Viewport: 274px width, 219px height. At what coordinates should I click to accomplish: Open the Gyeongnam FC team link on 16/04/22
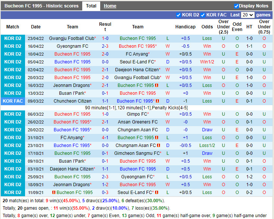pyautogui.click(x=73, y=46)
